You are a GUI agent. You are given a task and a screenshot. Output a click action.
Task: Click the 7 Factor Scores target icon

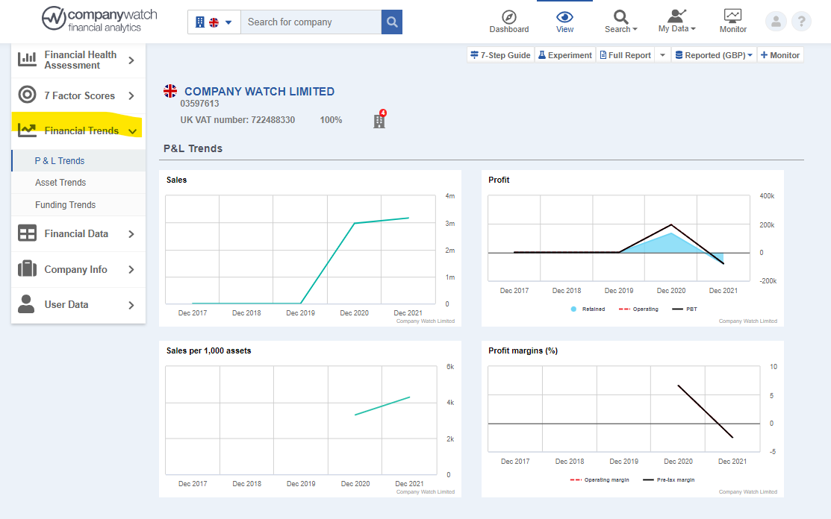[x=27, y=95]
